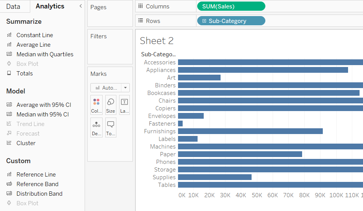Click the Constant Line icon

click(x=9, y=35)
